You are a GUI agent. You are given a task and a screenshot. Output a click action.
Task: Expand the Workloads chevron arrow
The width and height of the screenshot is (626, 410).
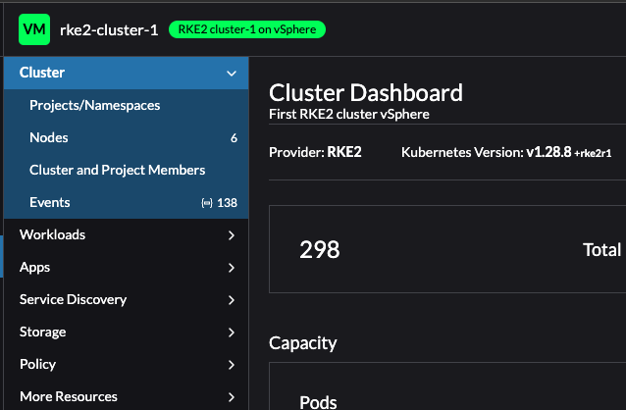coord(232,235)
